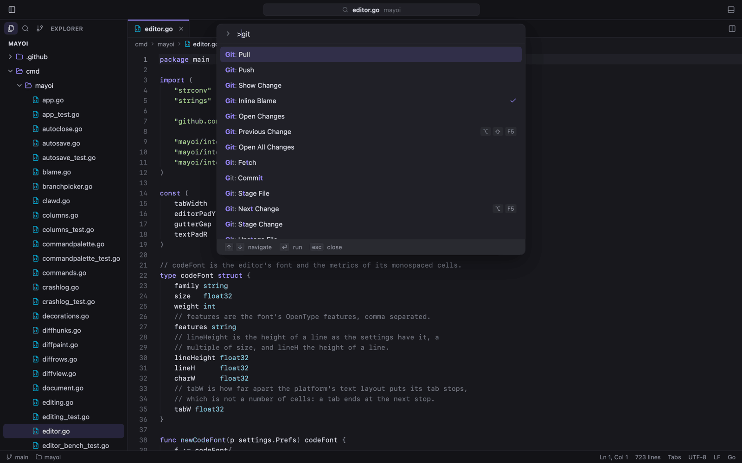742x463 pixels.
Task: Toggle Git: Inline Blame checked command
Action: 371,101
